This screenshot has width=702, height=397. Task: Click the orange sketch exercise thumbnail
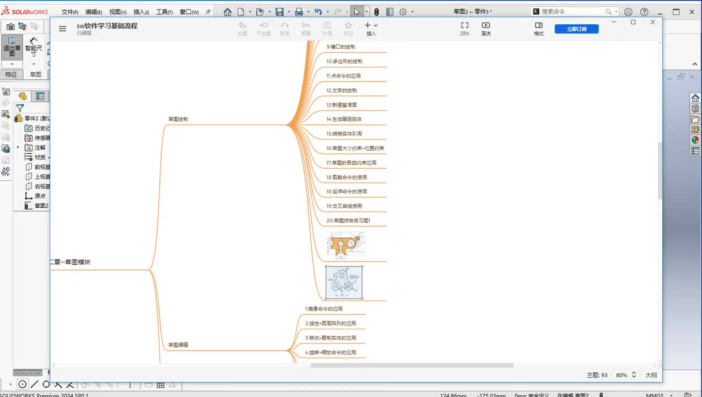[345, 245]
